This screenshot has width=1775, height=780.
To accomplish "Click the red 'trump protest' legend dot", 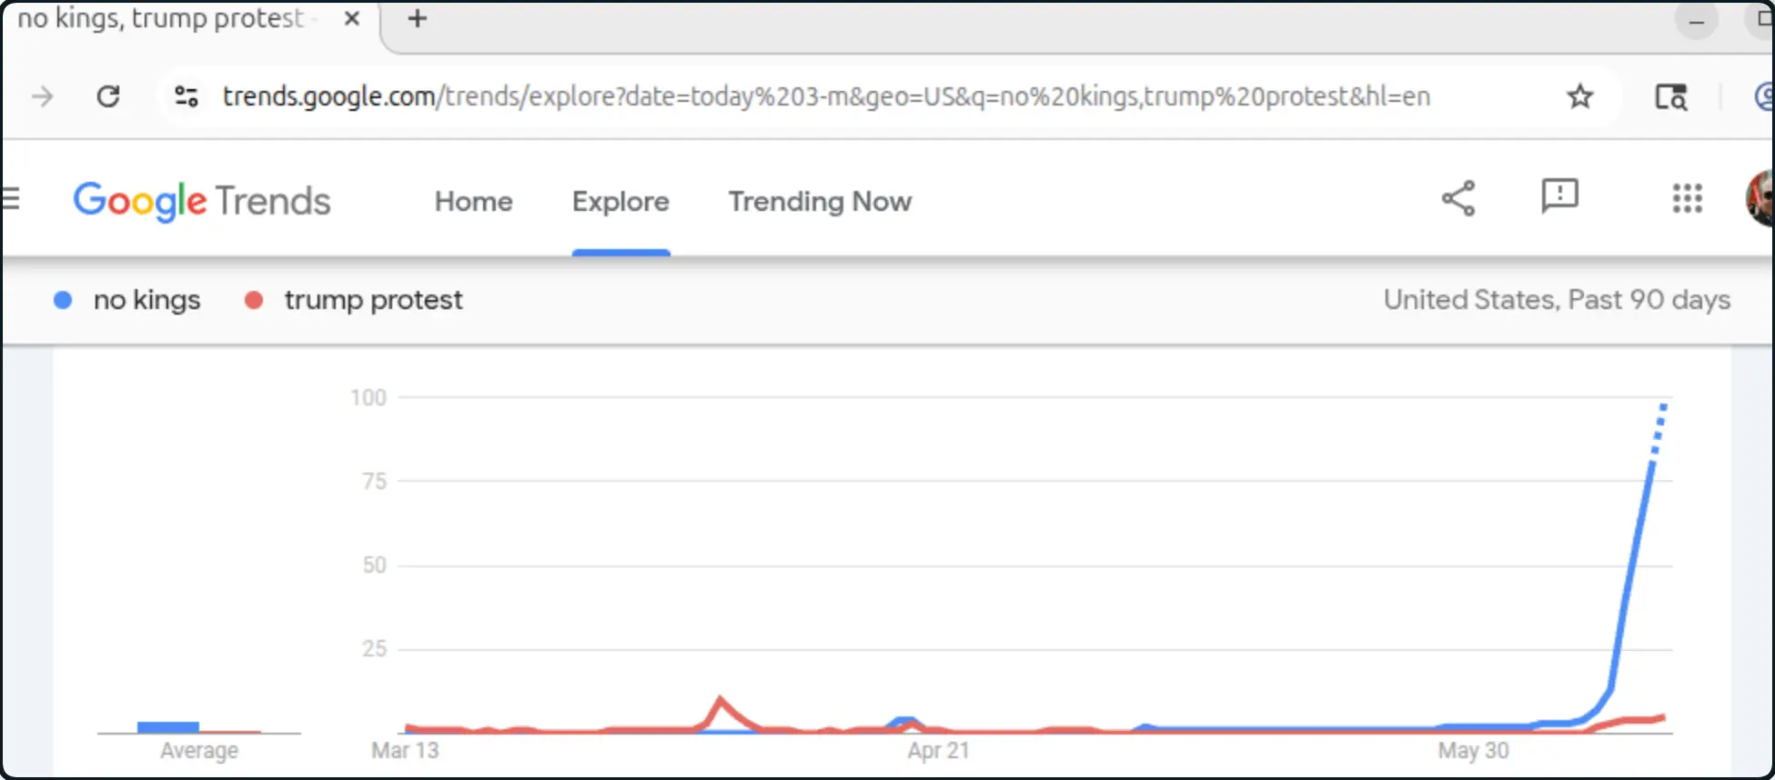I will click(x=254, y=300).
